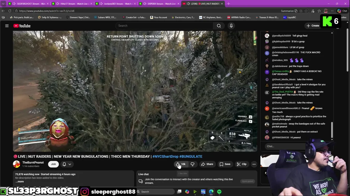Image resolution: width=350 pixels, height=196 pixels.
Task: Go back with the browser back arrow
Action: pyautogui.click(x=3, y=11)
